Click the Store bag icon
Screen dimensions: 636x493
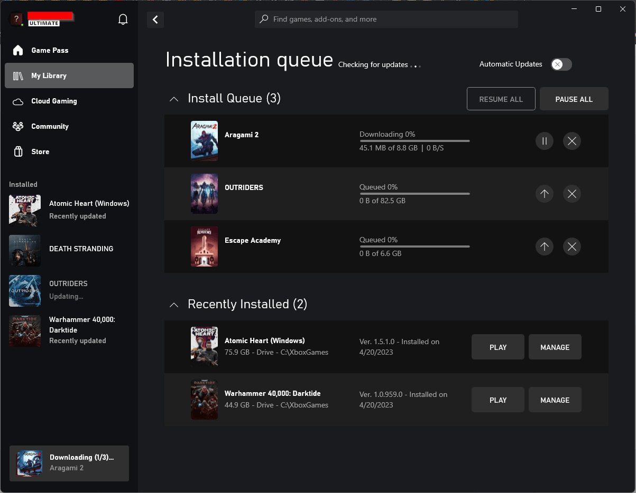(x=18, y=151)
